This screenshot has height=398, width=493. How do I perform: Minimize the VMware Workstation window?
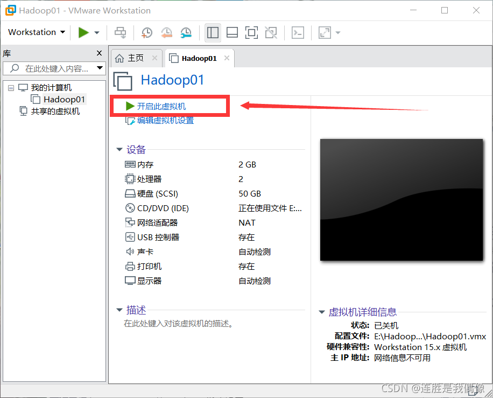(x=413, y=10)
